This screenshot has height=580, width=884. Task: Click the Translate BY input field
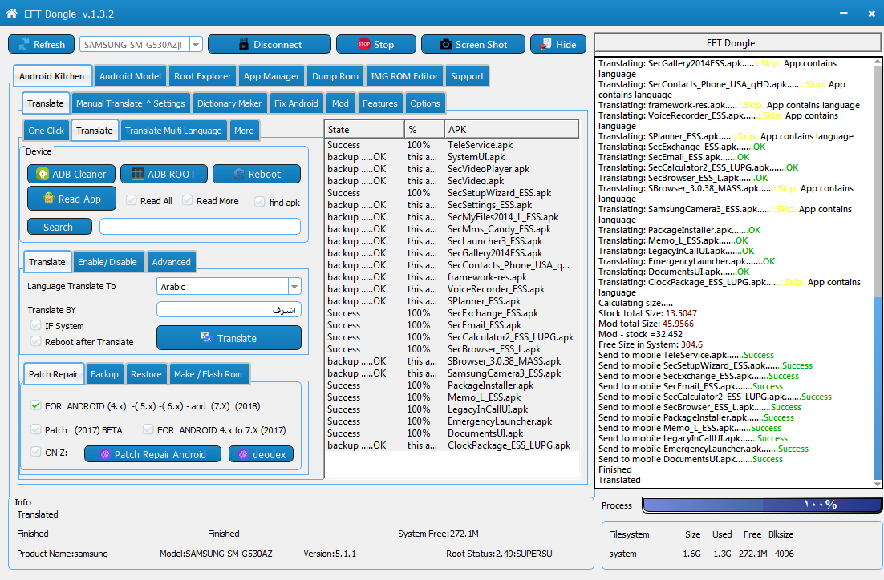(229, 310)
